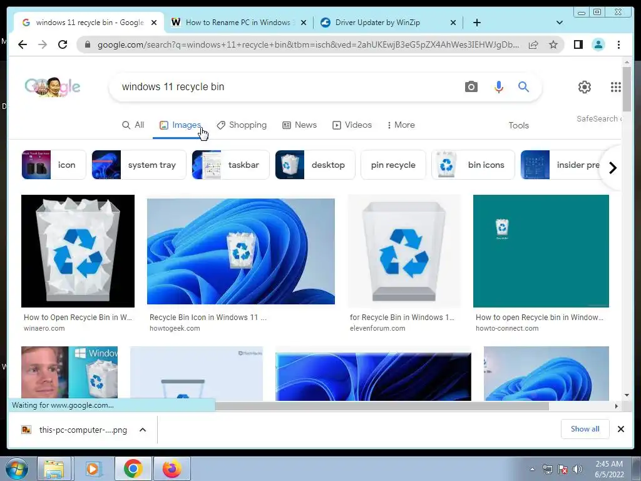Expand the More search menu
This screenshot has height=481, width=641.
[401, 125]
